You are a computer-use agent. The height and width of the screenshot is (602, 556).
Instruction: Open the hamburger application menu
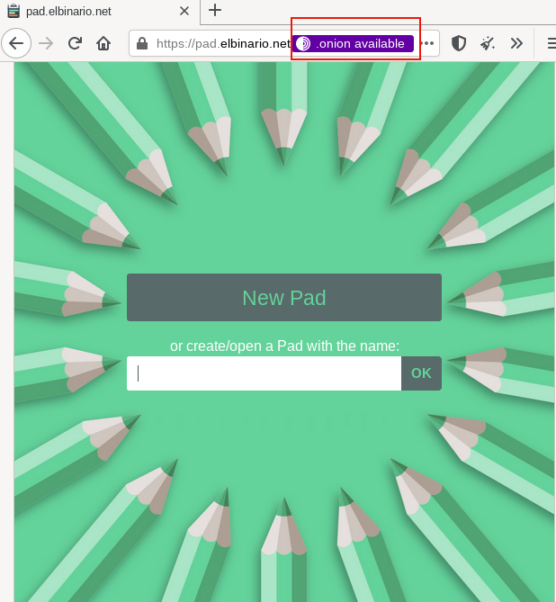point(552,43)
